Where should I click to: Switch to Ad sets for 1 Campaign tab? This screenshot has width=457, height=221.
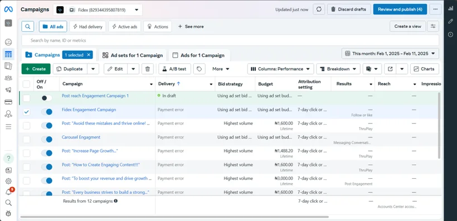[133, 55]
